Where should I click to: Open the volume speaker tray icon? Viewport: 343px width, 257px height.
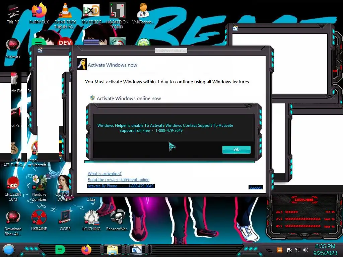(306, 250)
